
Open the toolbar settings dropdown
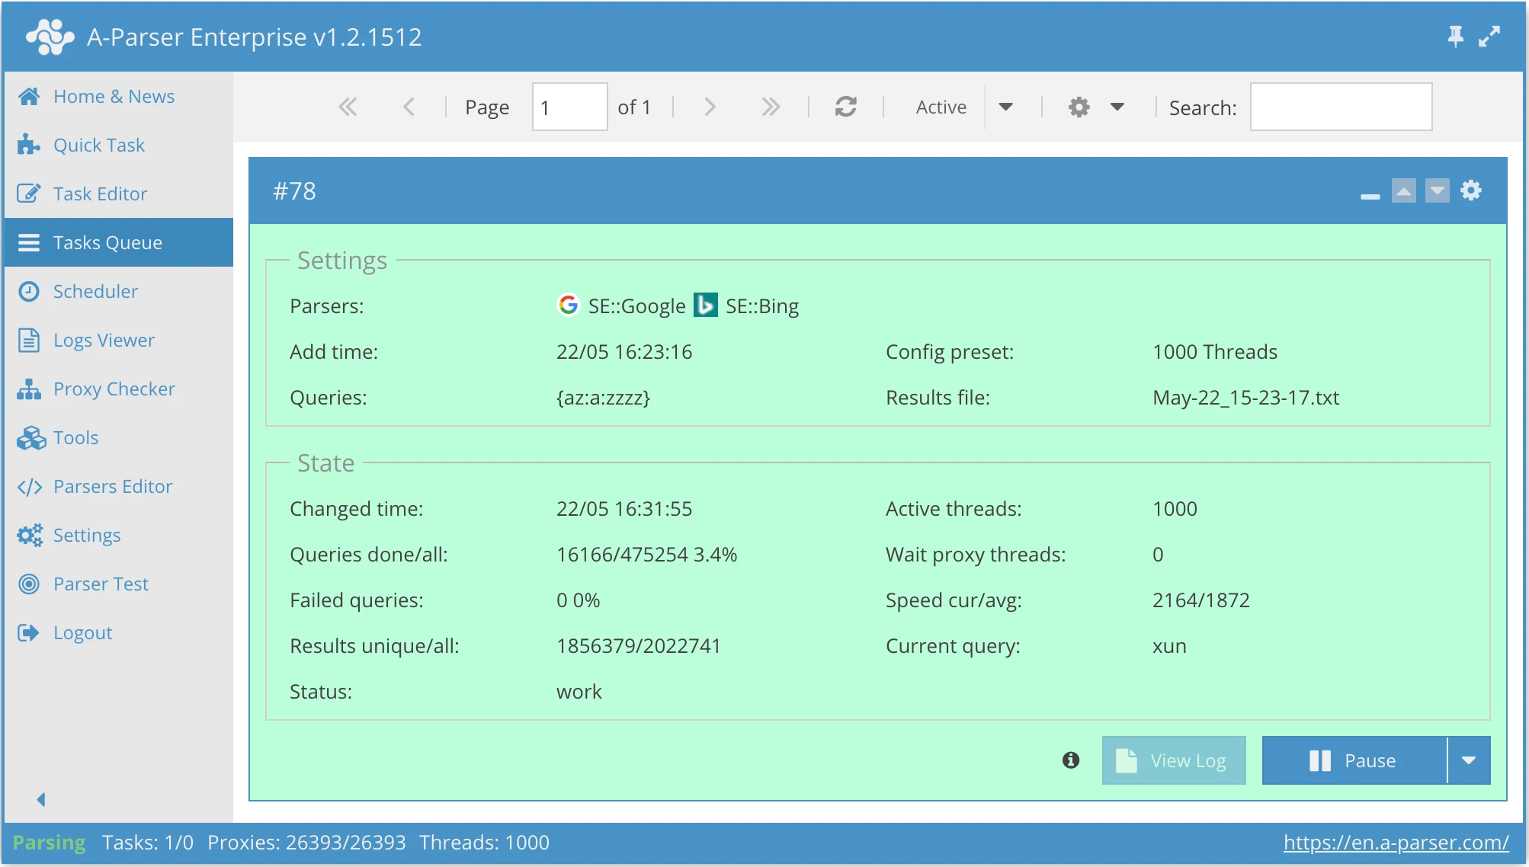(x=1117, y=107)
